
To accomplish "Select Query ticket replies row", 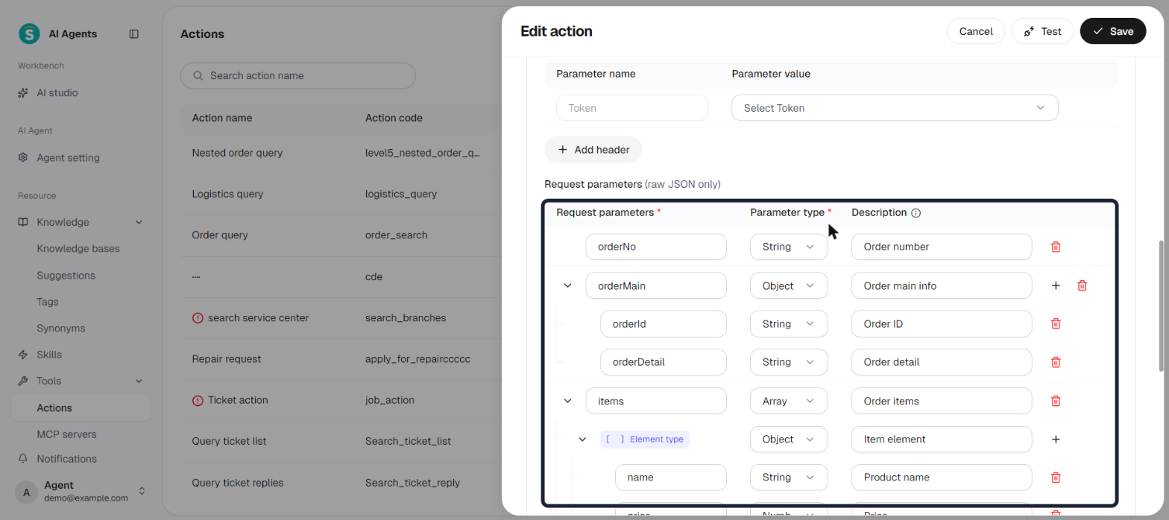I will pos(341,482).
